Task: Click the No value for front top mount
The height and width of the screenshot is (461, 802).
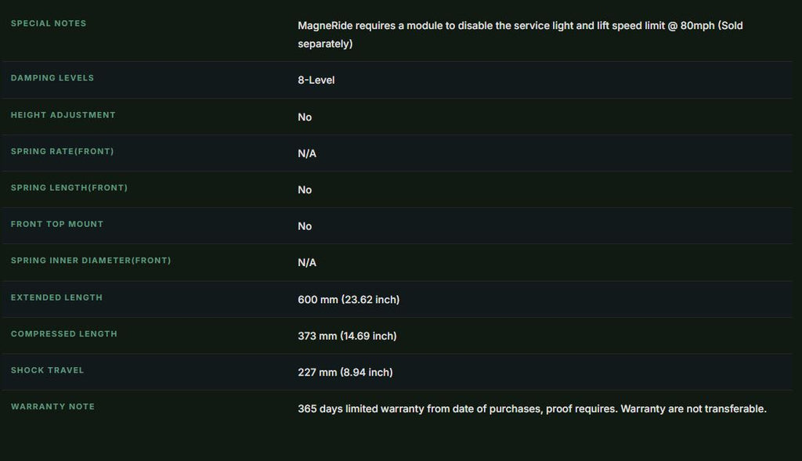Action: click(305, 226)
